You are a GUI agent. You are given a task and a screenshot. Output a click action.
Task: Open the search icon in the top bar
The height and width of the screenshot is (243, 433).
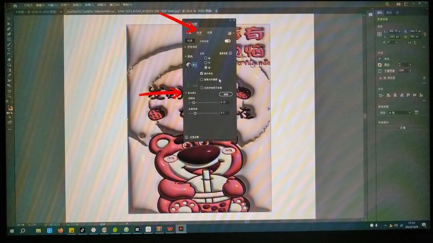387,4
